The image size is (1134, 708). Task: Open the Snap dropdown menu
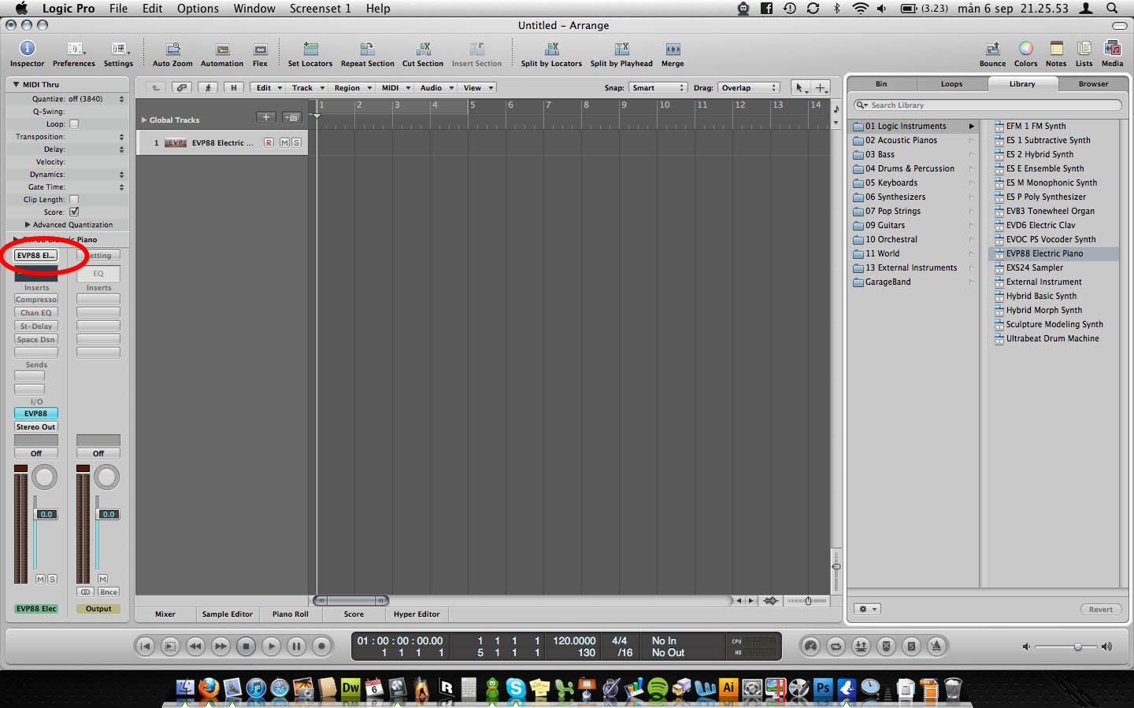tap(658, 88)
